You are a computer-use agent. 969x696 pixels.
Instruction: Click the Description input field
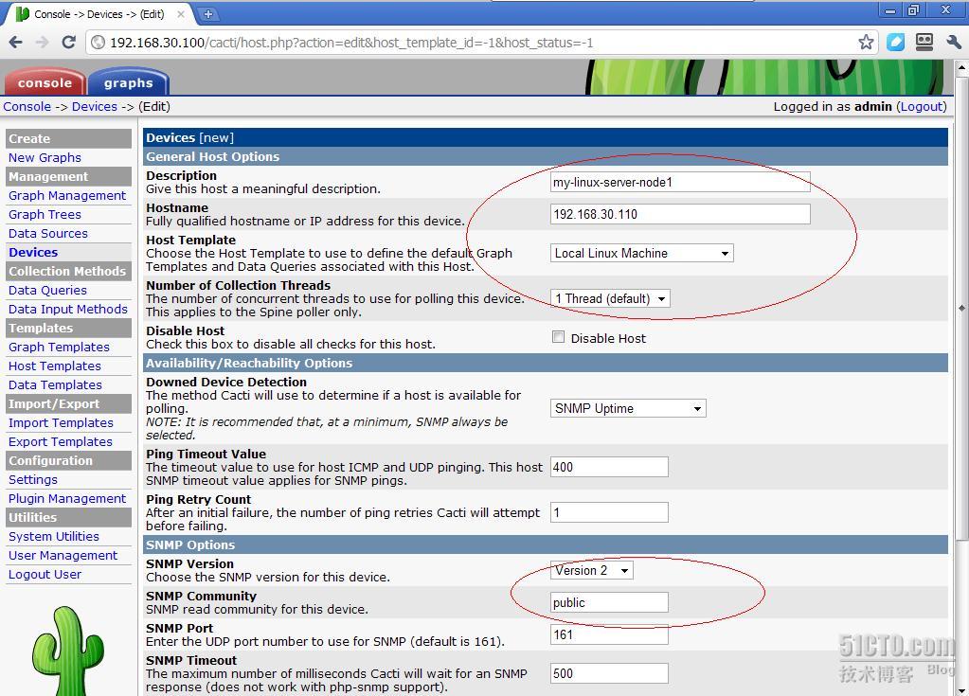coord(680,182)
